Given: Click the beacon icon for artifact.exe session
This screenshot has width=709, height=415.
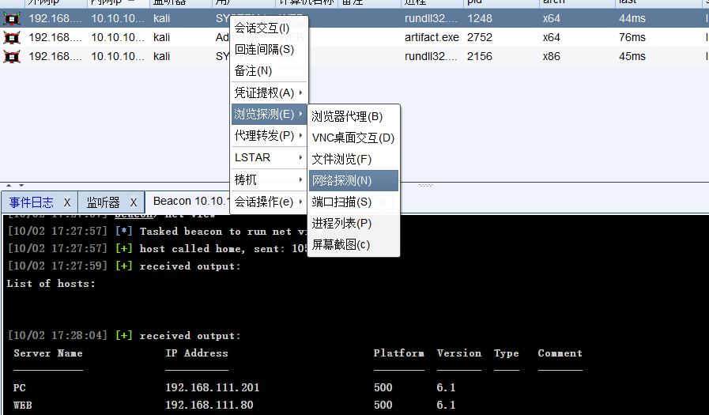Looking at the screenshot, I should [12, 37].
